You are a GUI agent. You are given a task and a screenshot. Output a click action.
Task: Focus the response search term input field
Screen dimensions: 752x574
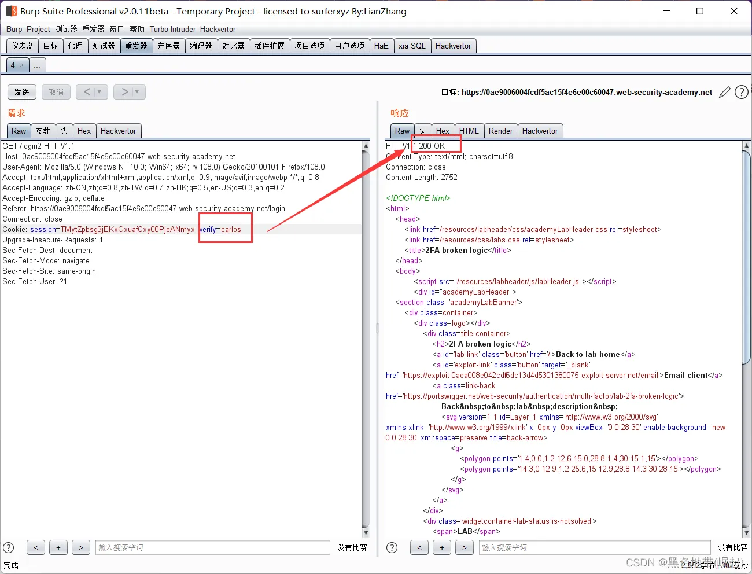click(595, 547)
